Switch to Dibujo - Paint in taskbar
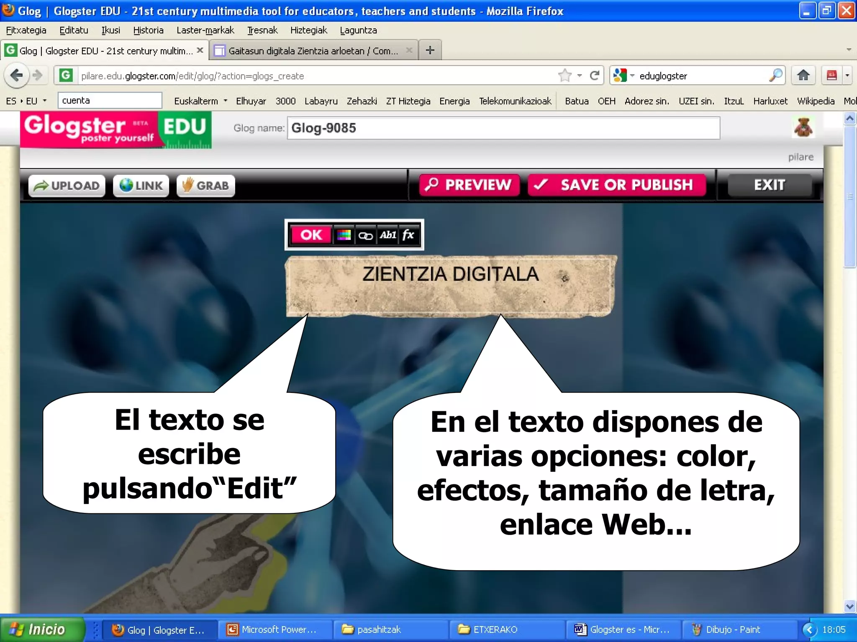857x642 pixels. (739, 629)
